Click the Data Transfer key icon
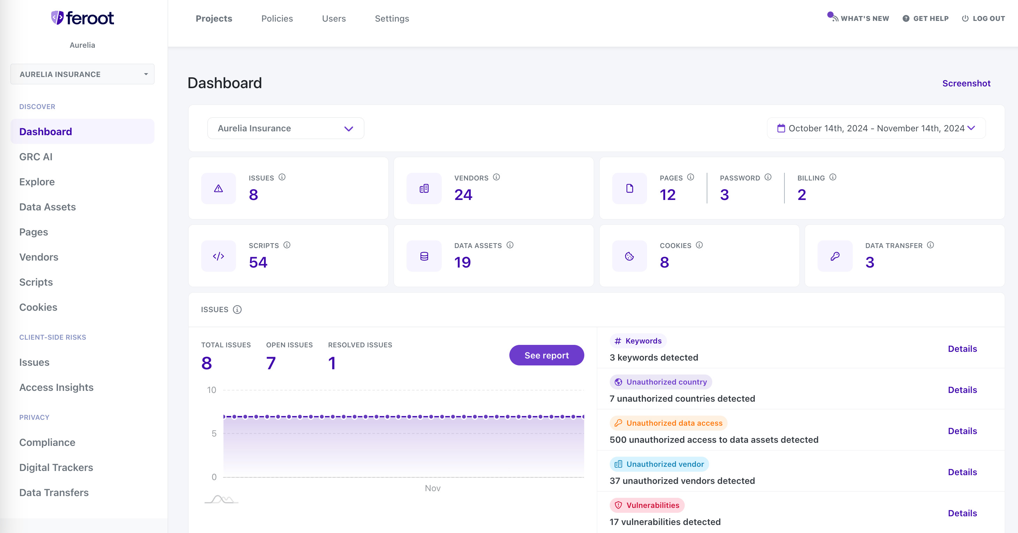Screen dimensions: 1018x533 click(x=835, y=256)
